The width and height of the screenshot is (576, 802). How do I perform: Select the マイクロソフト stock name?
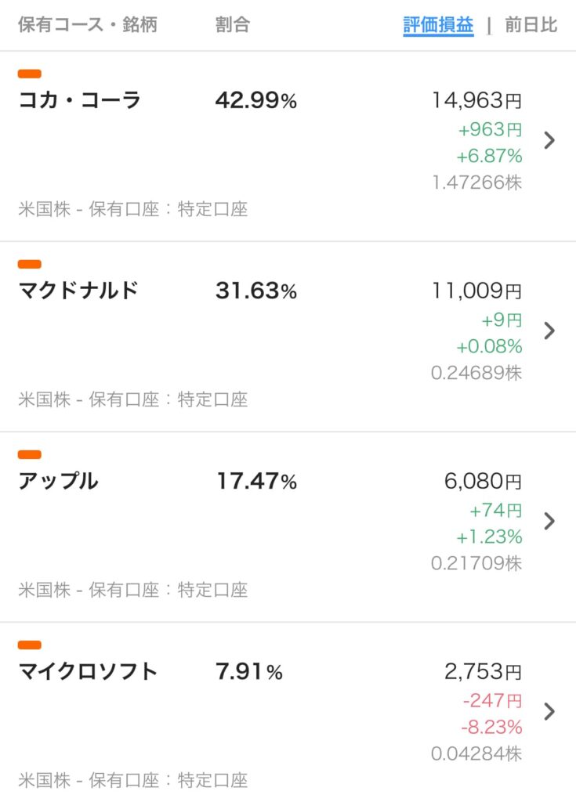(88, 671)
